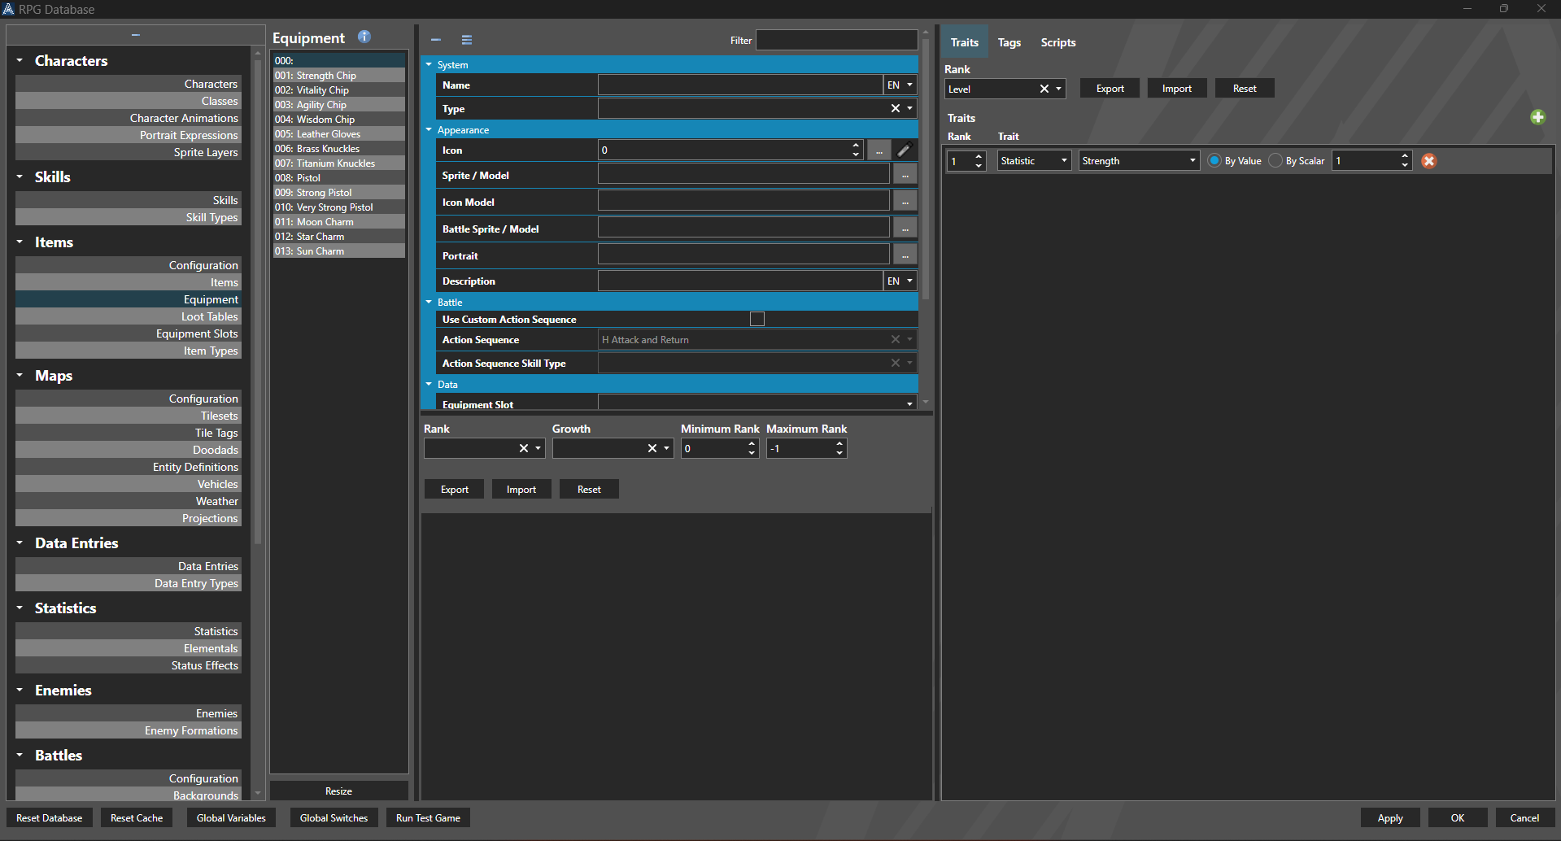
Task: Select the By Value radio button
Action: click(x=1214, y=161)
